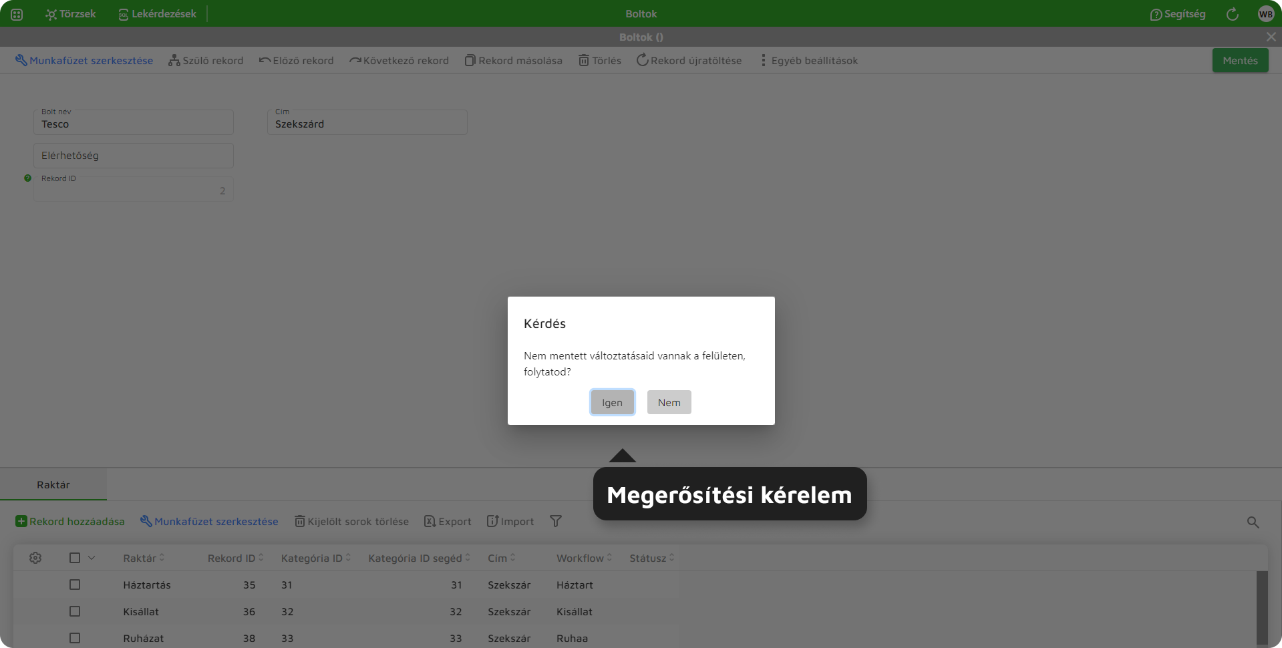Viewport: 1282px width, 648px height.
Task: Sort by the Kategória ID column
Action: tap(316, 558)
